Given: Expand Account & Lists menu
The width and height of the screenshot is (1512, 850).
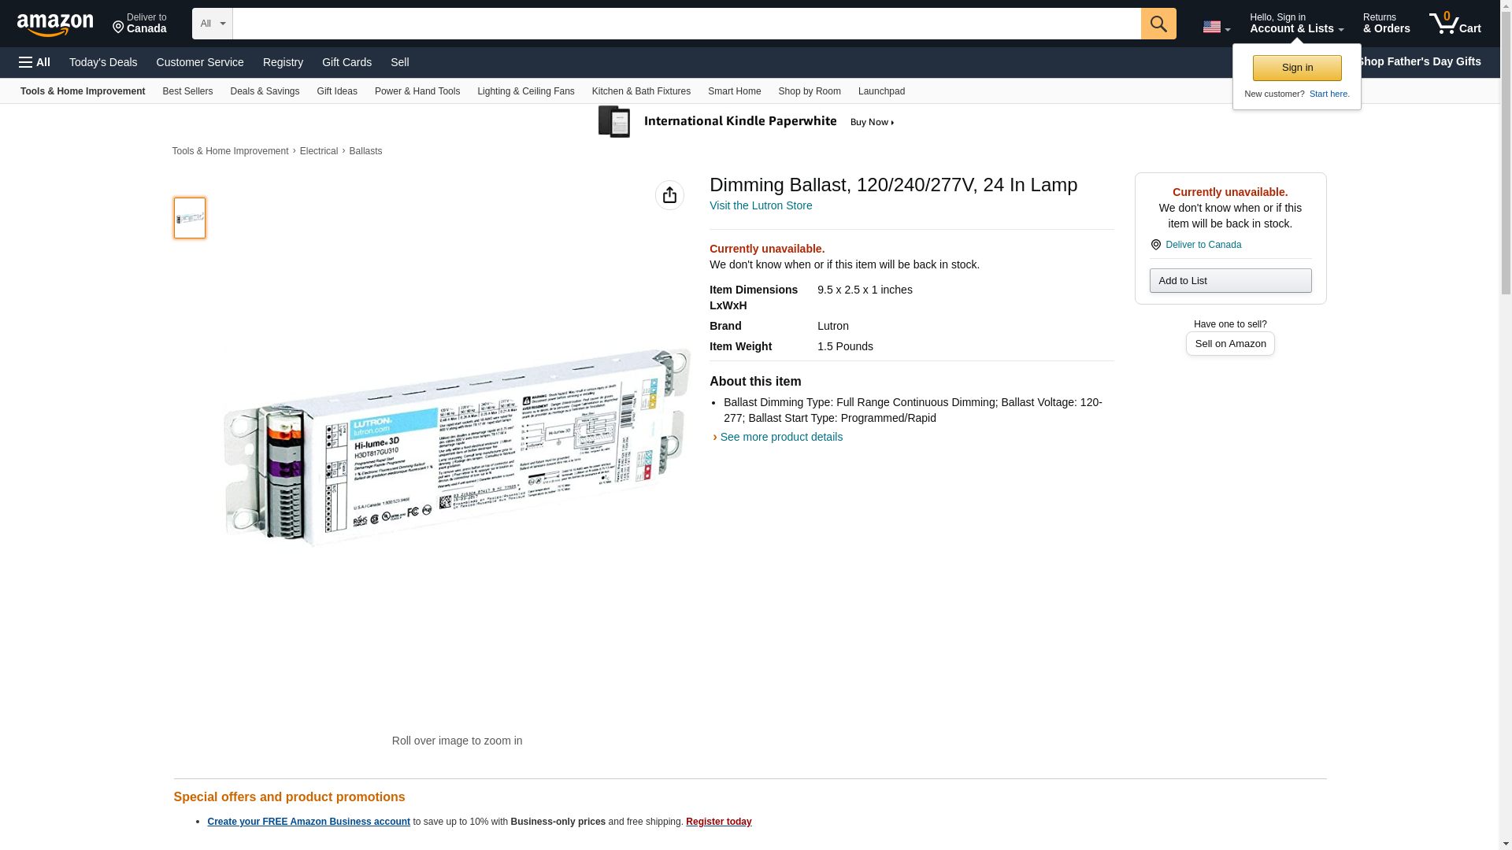Looking at the screenshot, I should 1296,24.
